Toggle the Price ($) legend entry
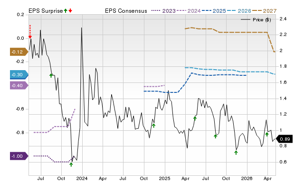The width and height of the screenshot is (304, 181). [256, 20]
